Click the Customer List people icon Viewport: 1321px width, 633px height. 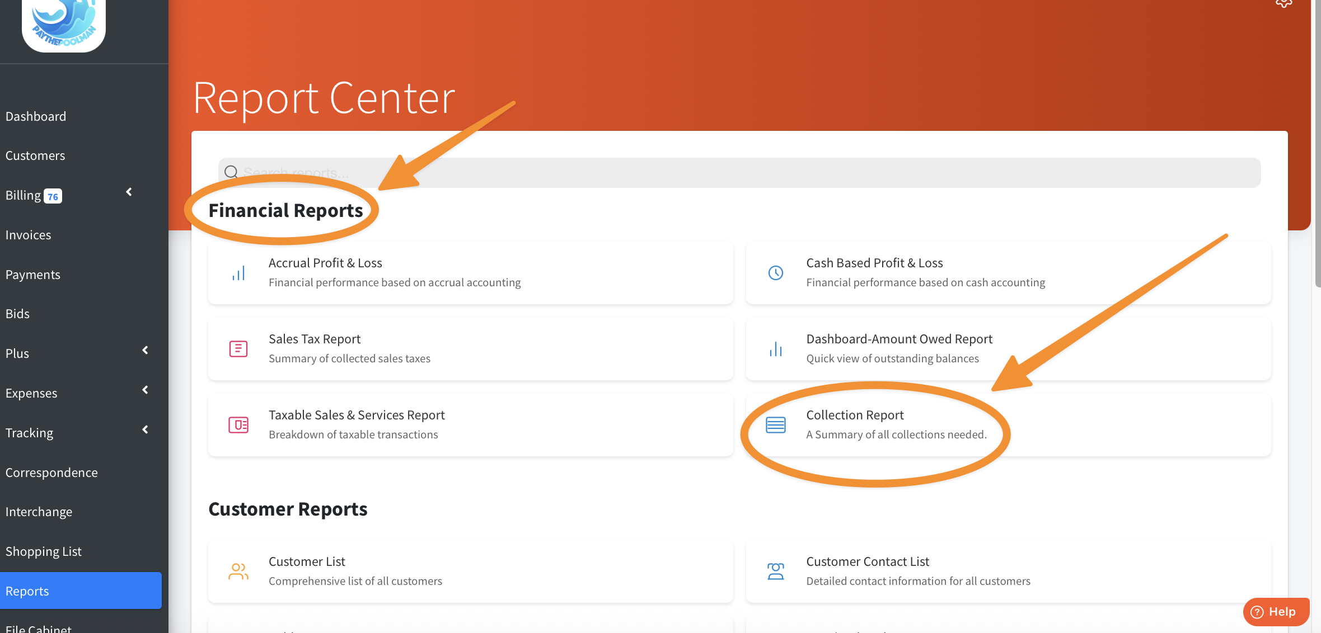click(x=238, y=571)
